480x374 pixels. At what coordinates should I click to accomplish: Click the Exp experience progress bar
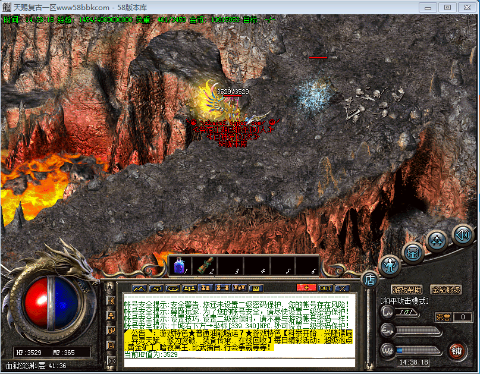pos(418,331)
